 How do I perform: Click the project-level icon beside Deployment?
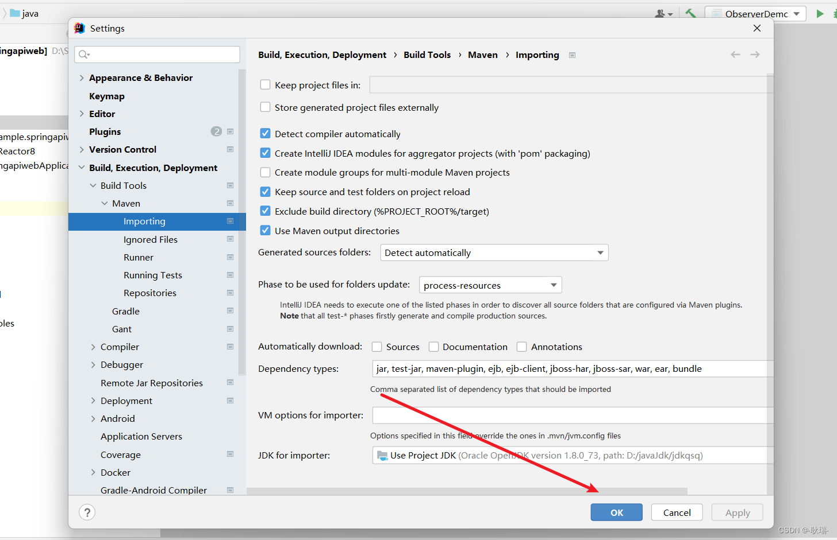pos(230,400)
